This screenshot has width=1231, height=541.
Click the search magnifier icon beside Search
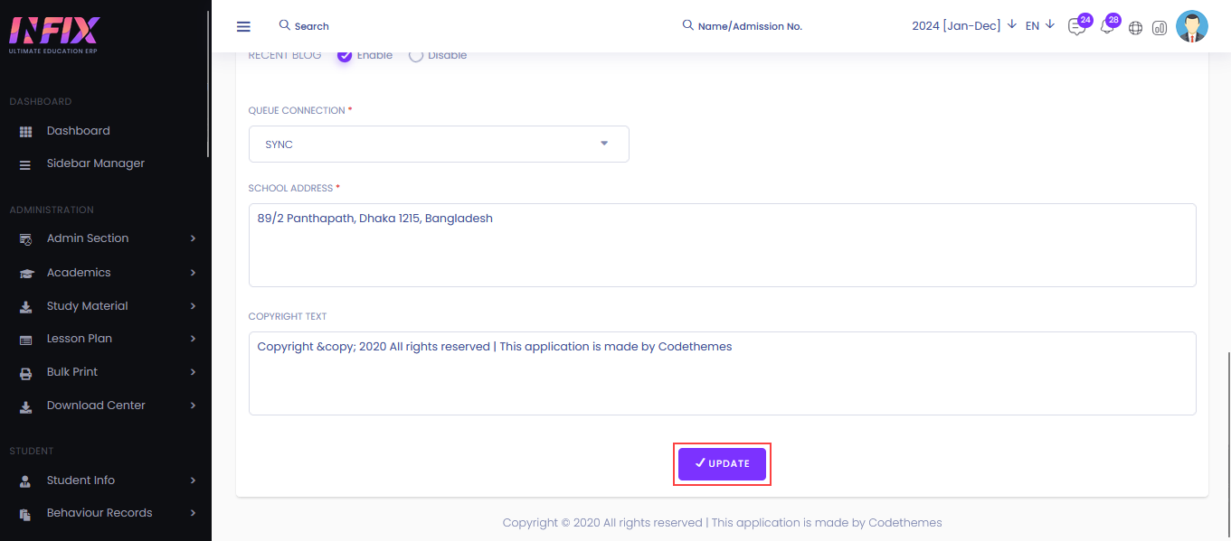tap(285, 25)
